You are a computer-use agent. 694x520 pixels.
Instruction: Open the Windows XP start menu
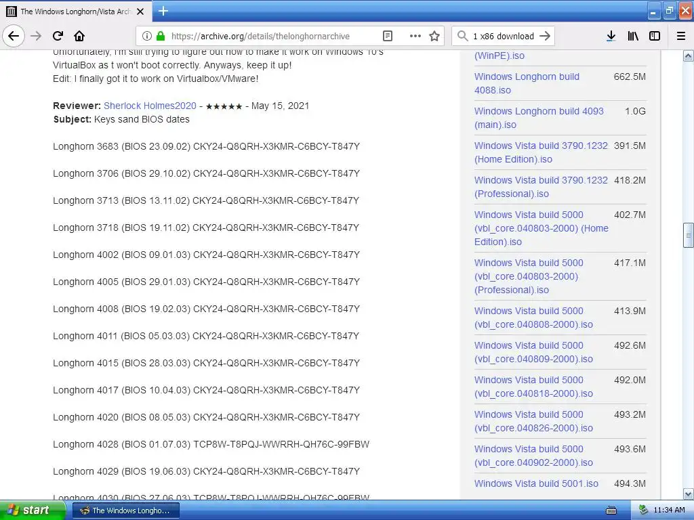[33, 510]
